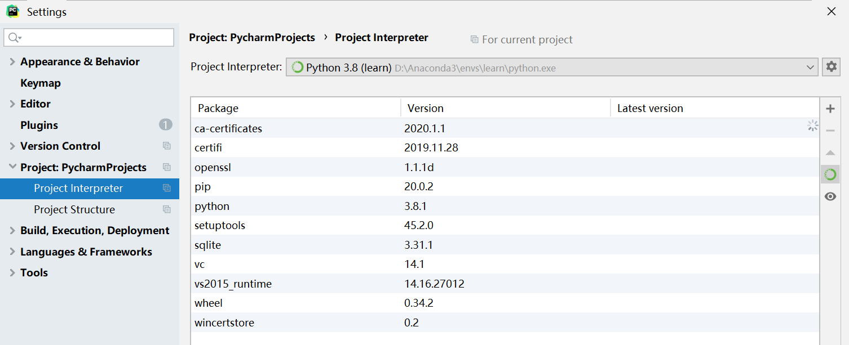Click the upgrade package arrow icon
The image size is (849, 345).
[830, 153]
